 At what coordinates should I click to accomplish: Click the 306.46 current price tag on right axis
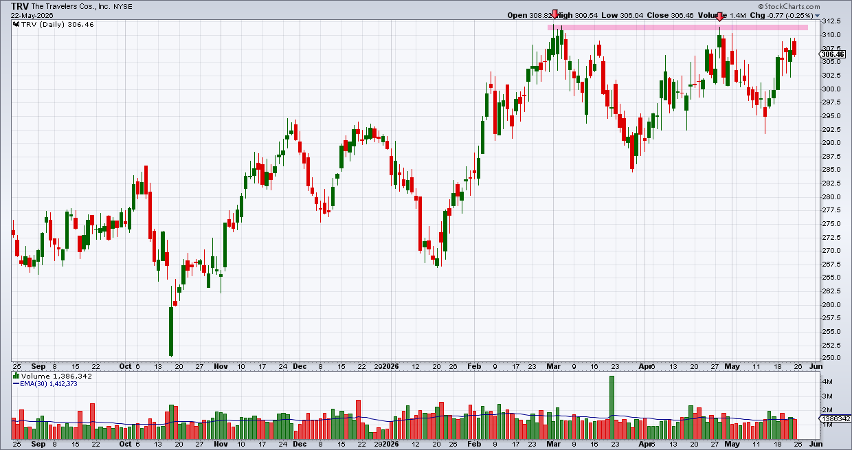pyautogui.click(x=832, y=54)
